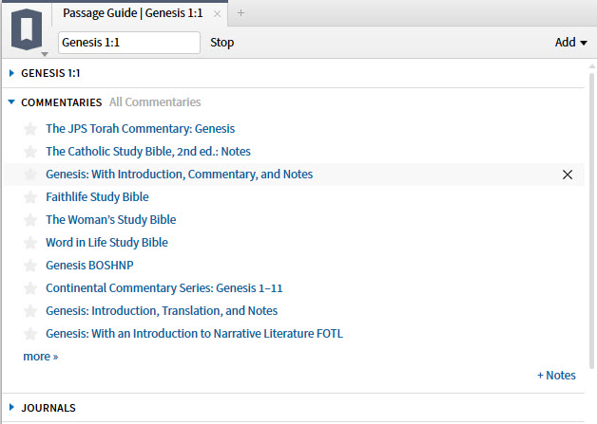The image size is (597, 424).
Task: Remove the highlighted Genesis commentary with X
Action: 568,175
